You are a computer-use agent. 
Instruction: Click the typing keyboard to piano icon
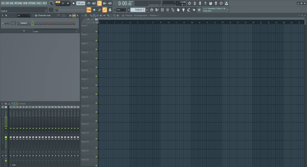pyautogui.click(x=89, y=10)
